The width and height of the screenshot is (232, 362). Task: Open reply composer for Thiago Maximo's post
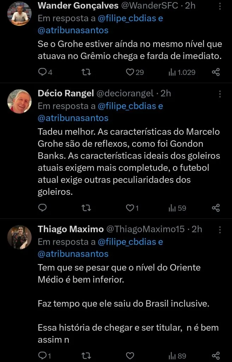pos(42,356)
